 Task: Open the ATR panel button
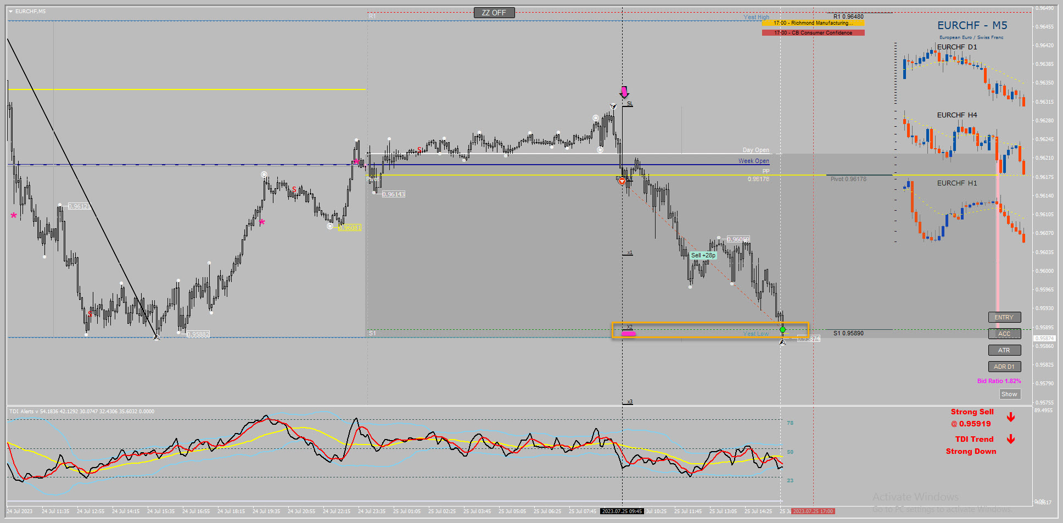tap(1004, 350)
